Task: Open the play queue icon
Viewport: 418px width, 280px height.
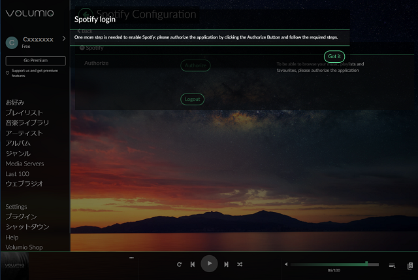Action: (x=392, y=266)
